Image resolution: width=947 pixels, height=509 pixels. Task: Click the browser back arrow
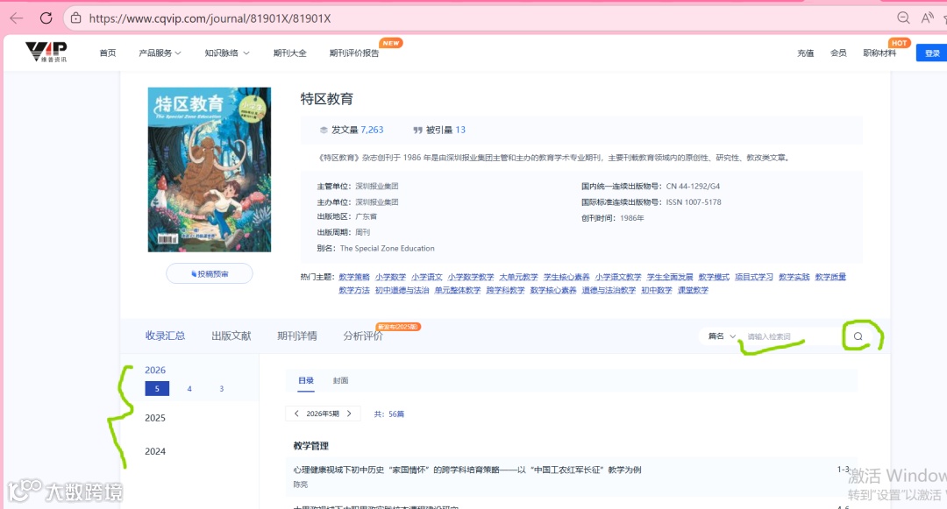[17, 18]
